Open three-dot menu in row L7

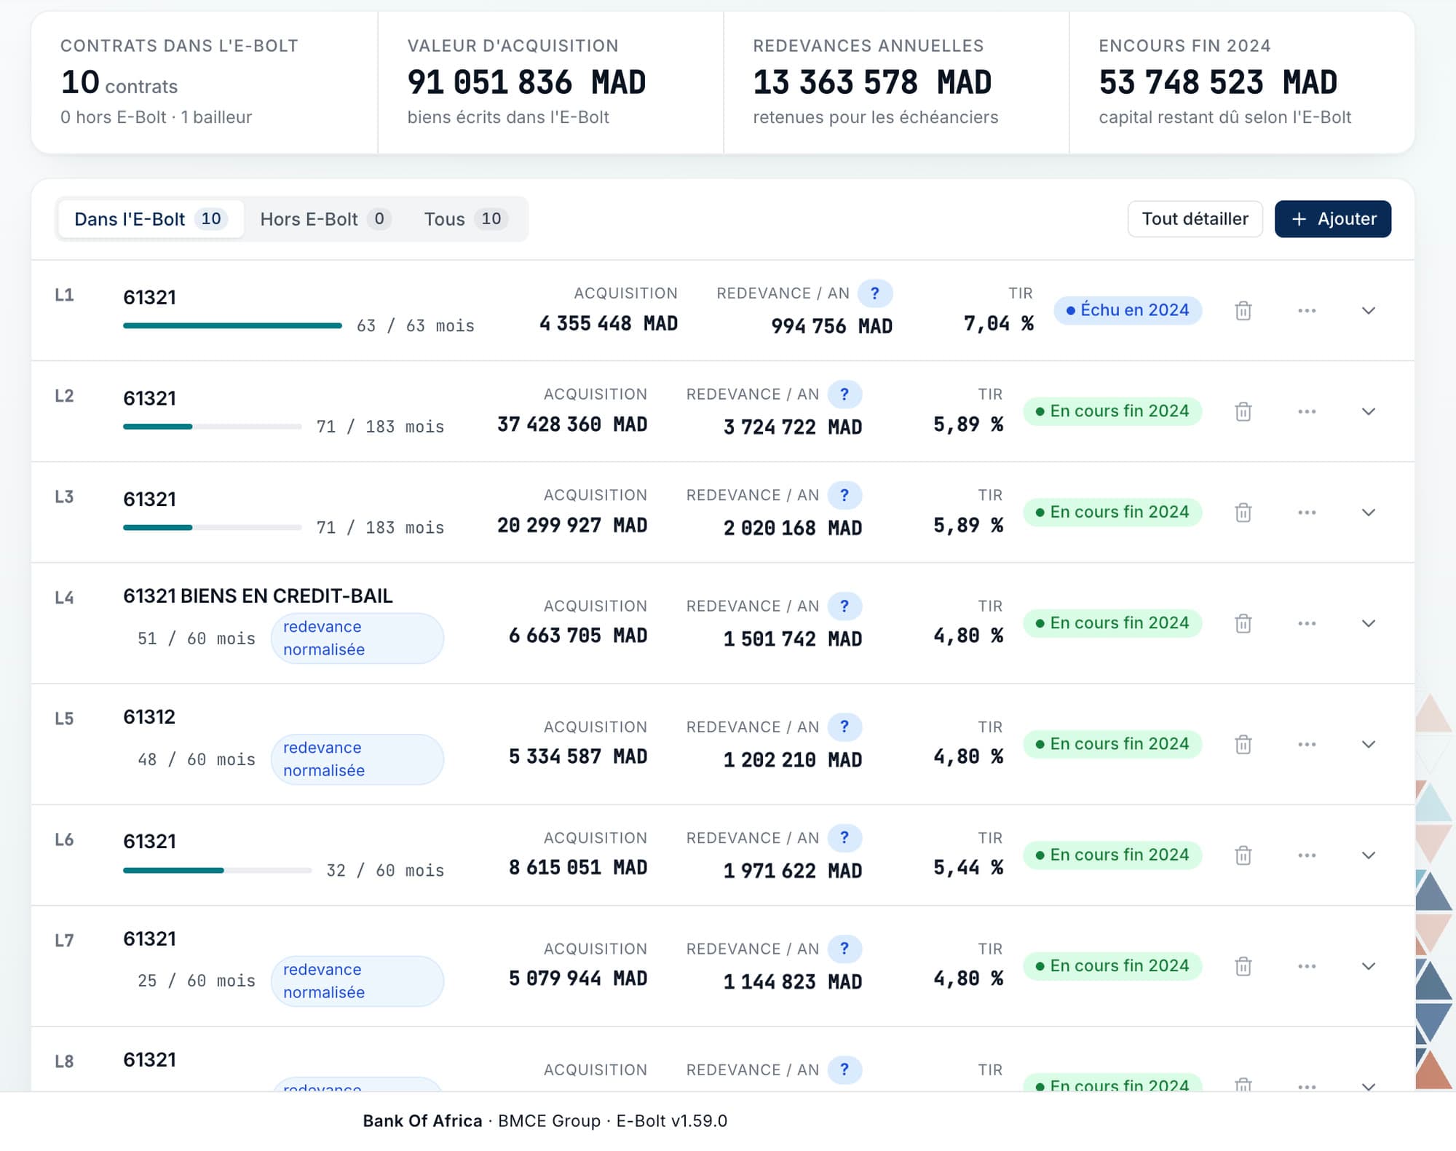(1307, 966)
